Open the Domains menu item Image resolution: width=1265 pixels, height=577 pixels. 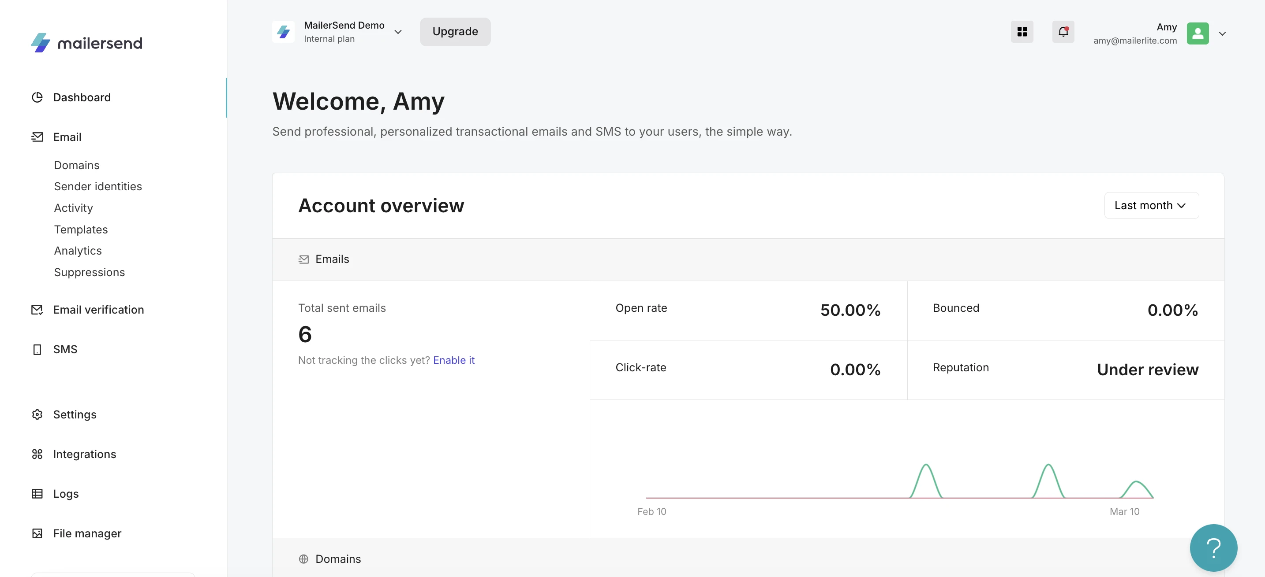pos(77,165)
